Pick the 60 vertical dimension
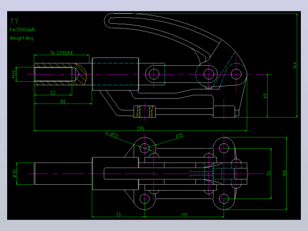The height and width of the screenshot is (231, 308). (x=265, y=96)
